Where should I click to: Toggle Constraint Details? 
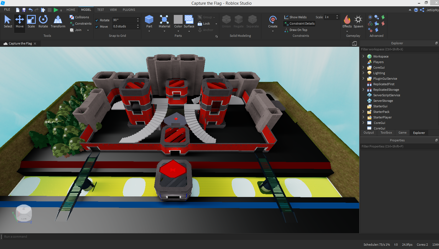[299, 24]
